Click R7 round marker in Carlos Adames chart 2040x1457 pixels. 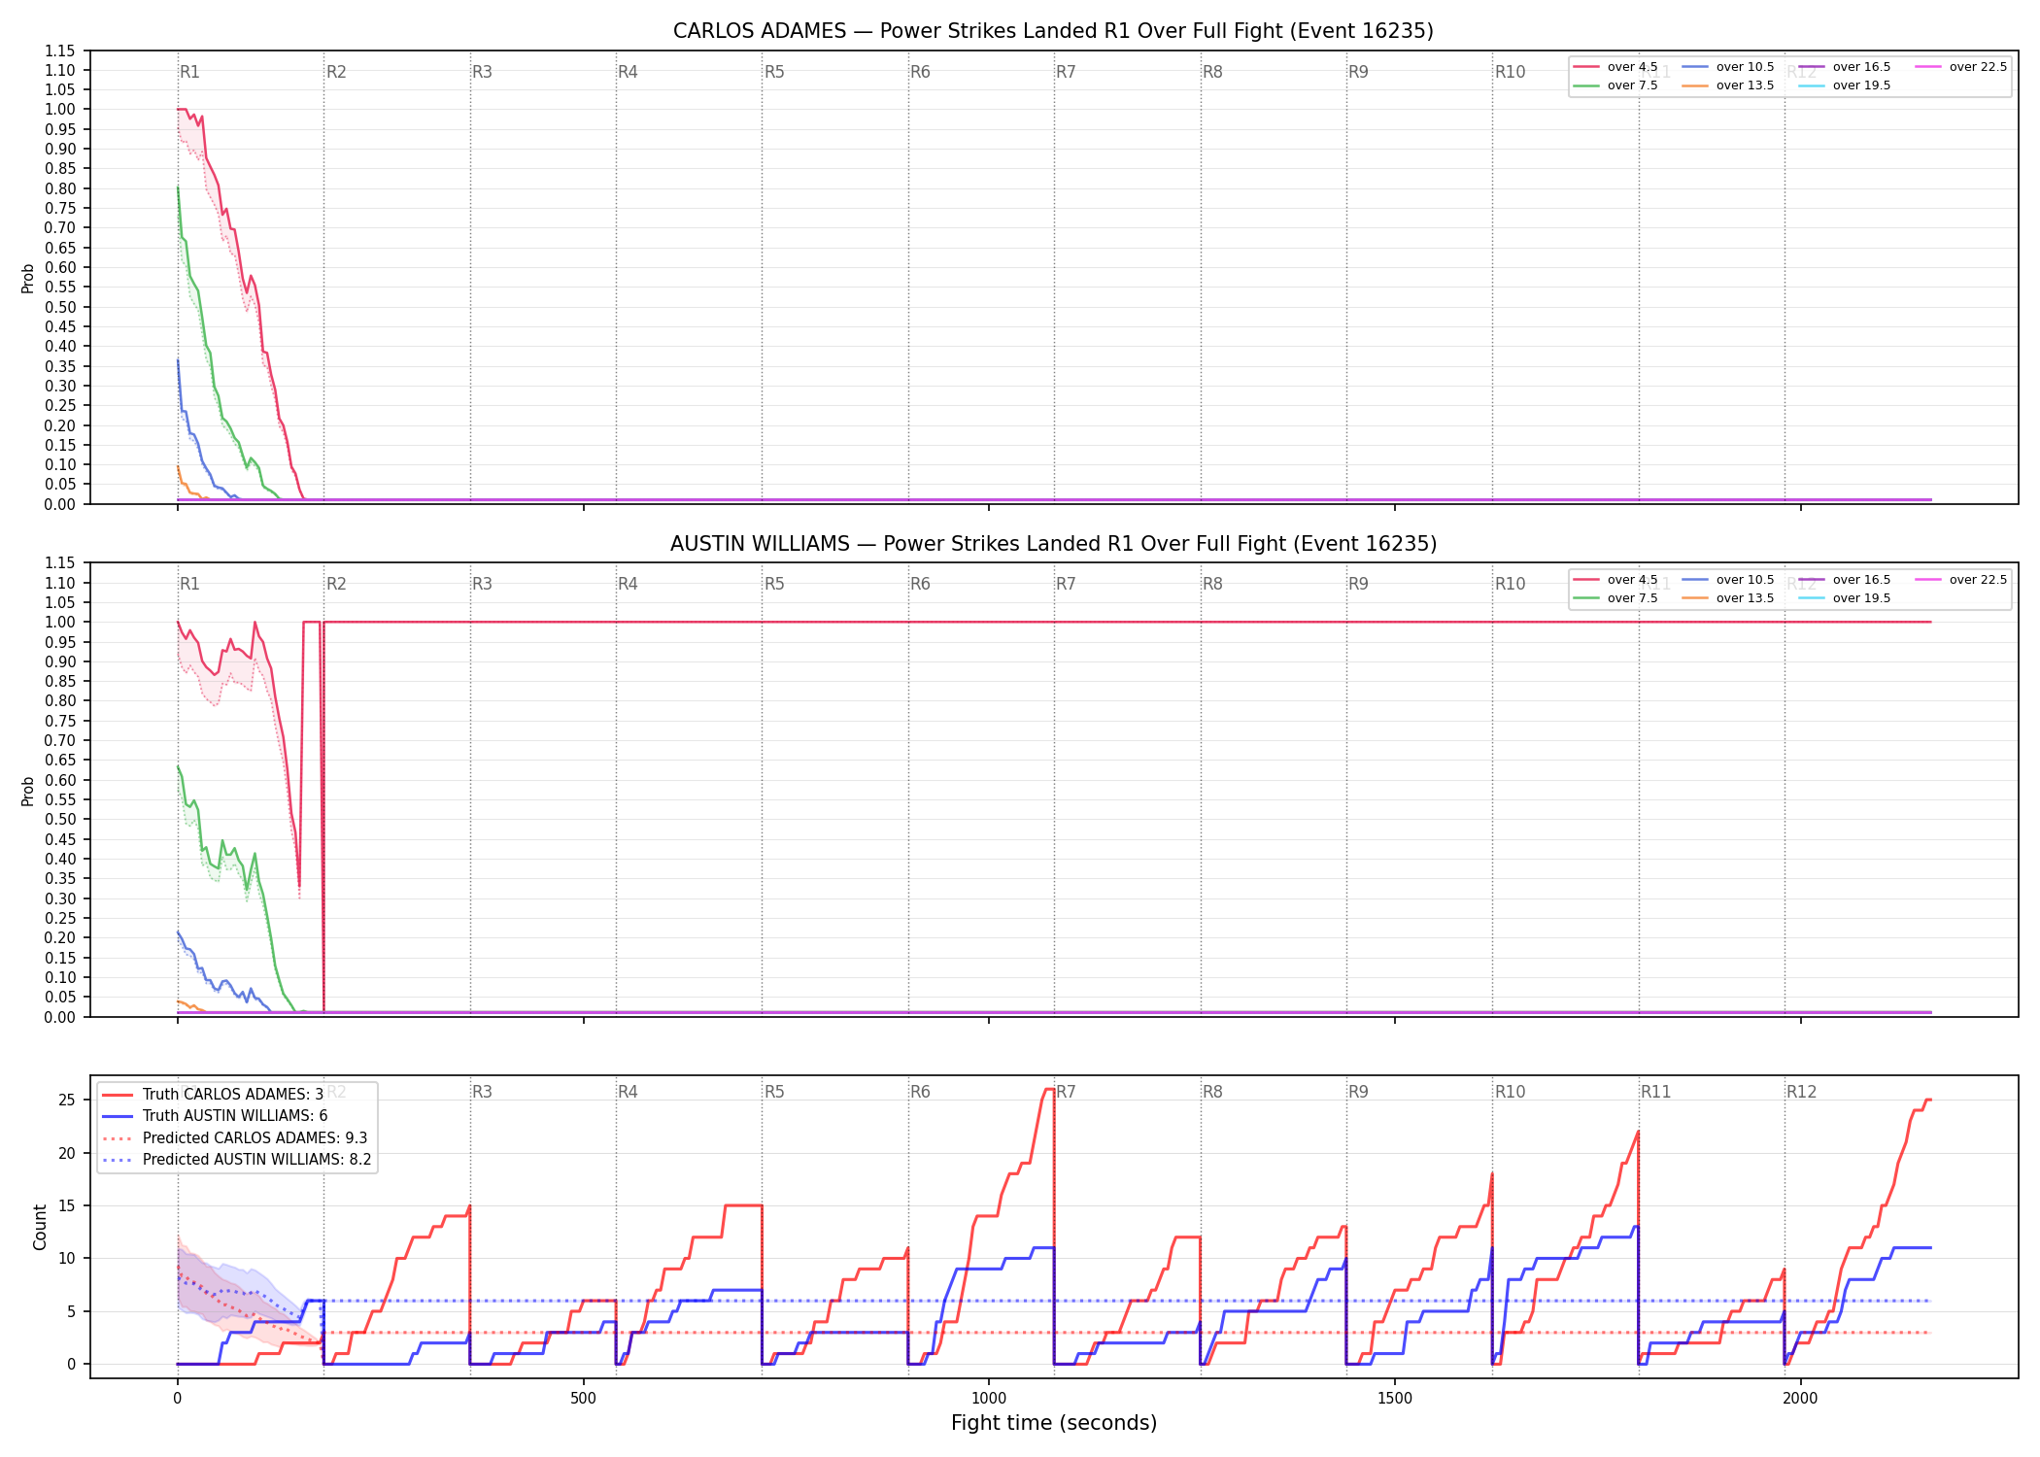pos(1066,72)
